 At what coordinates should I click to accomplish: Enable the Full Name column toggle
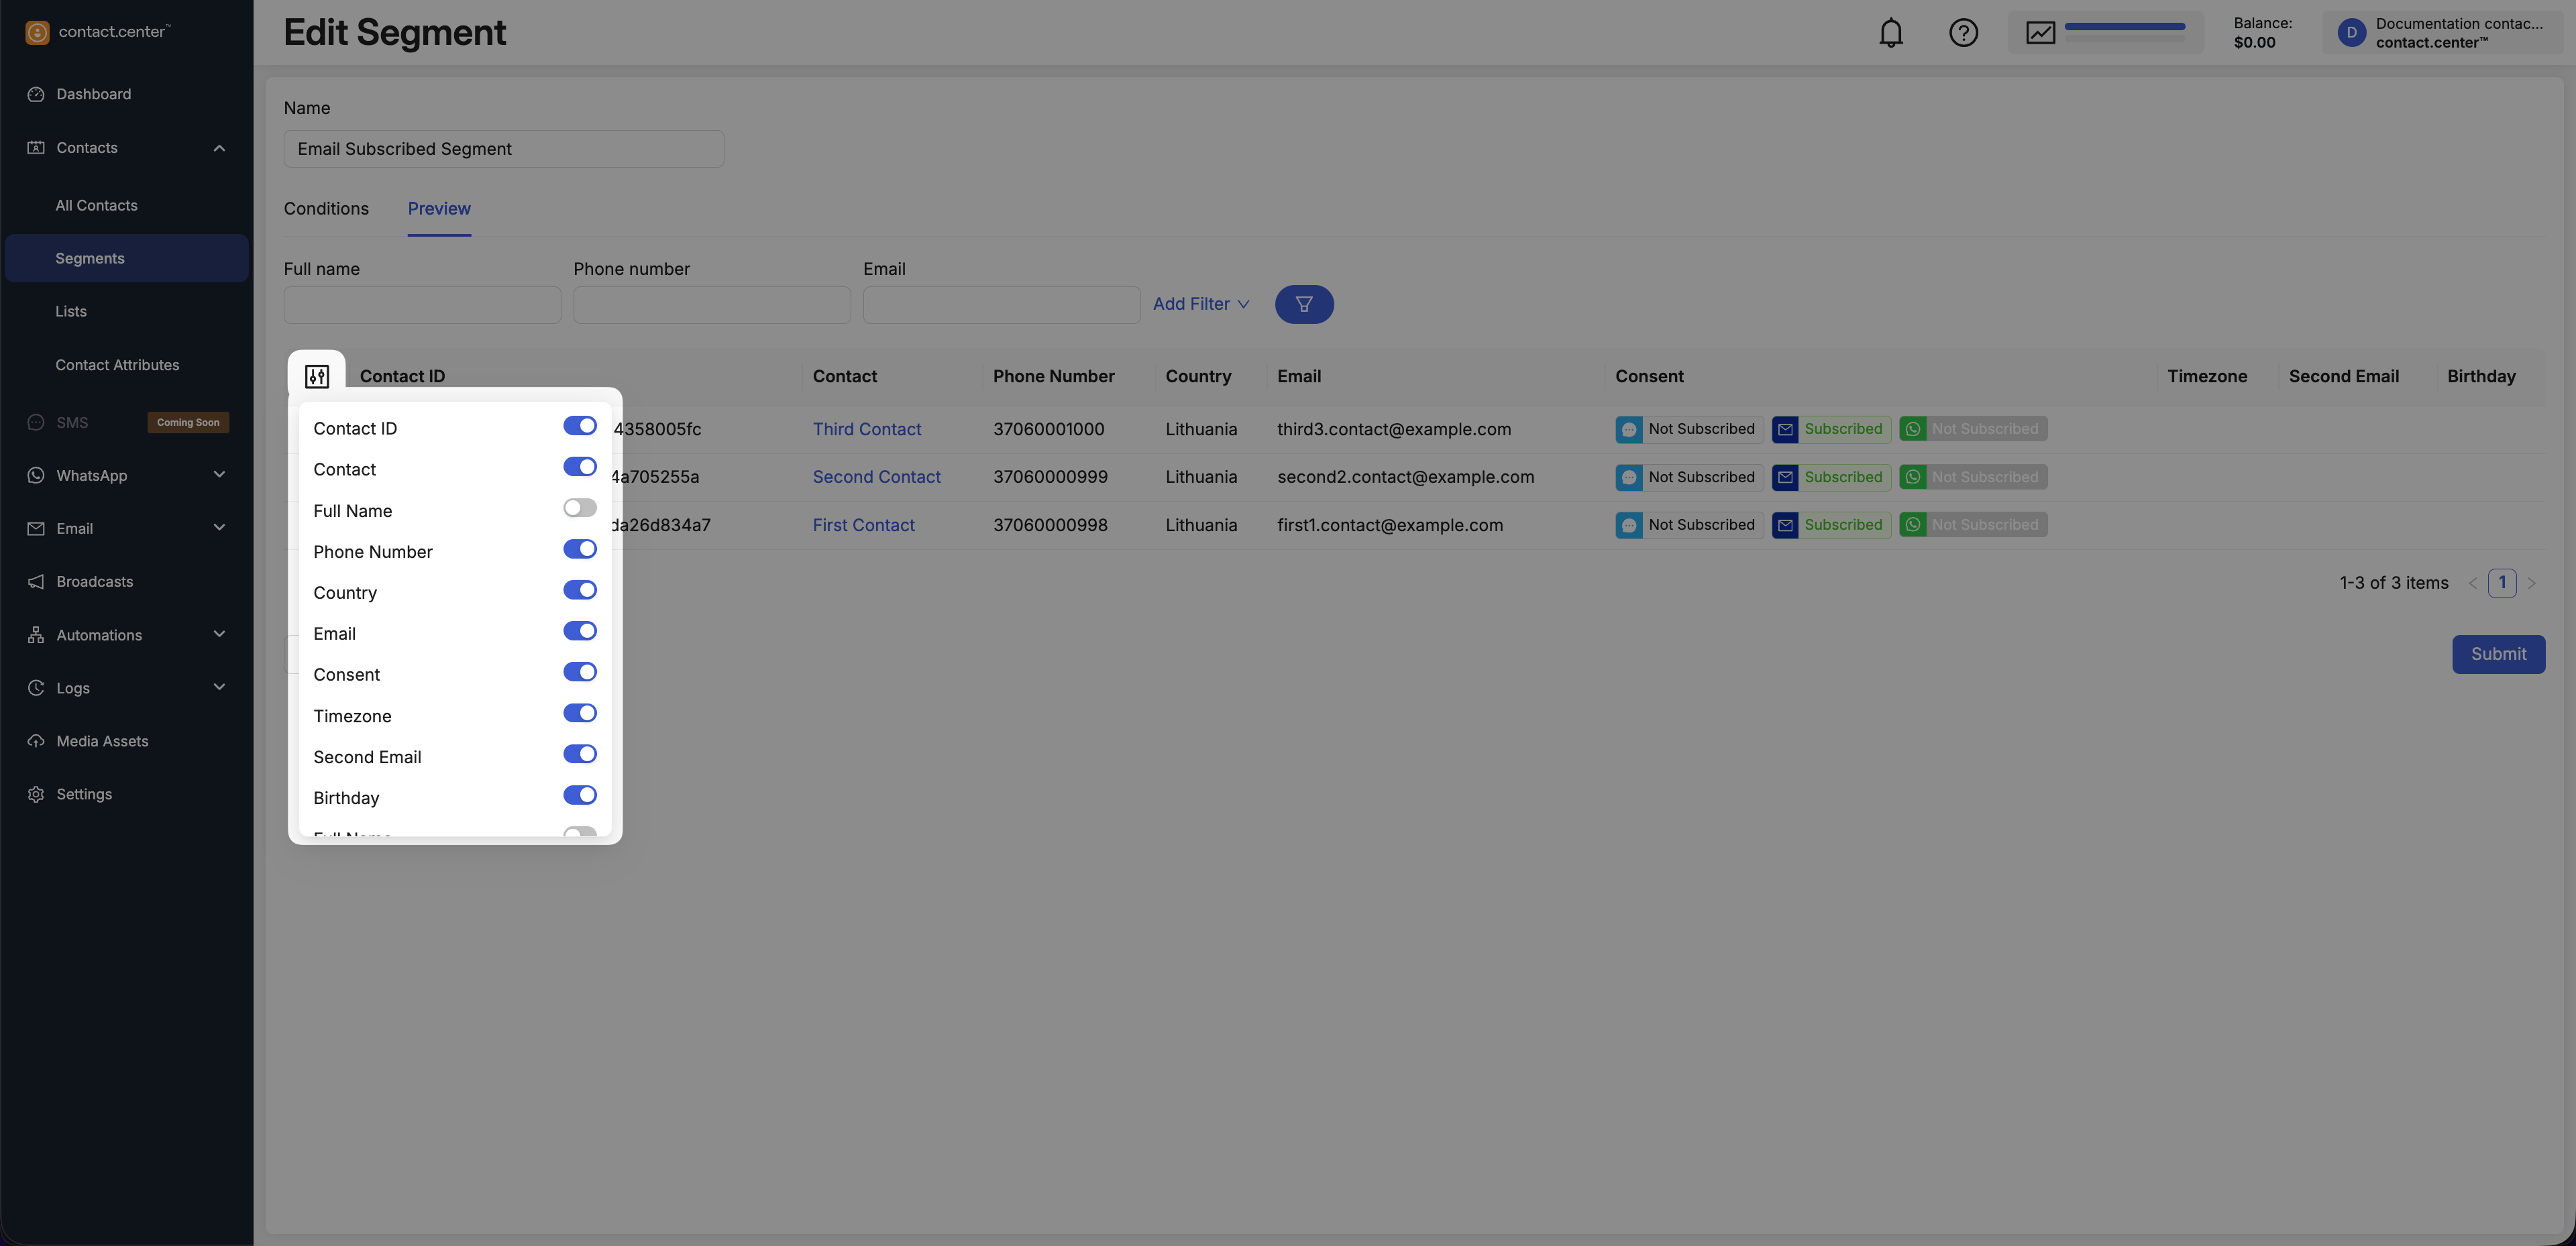point(579,509)
